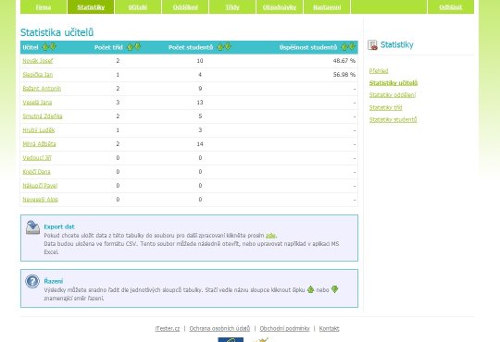
Task: Click the Řazení heading
Action: (54, 281)
